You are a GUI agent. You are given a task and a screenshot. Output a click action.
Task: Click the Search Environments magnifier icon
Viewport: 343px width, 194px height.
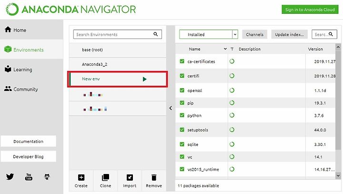tap(155, 34)
